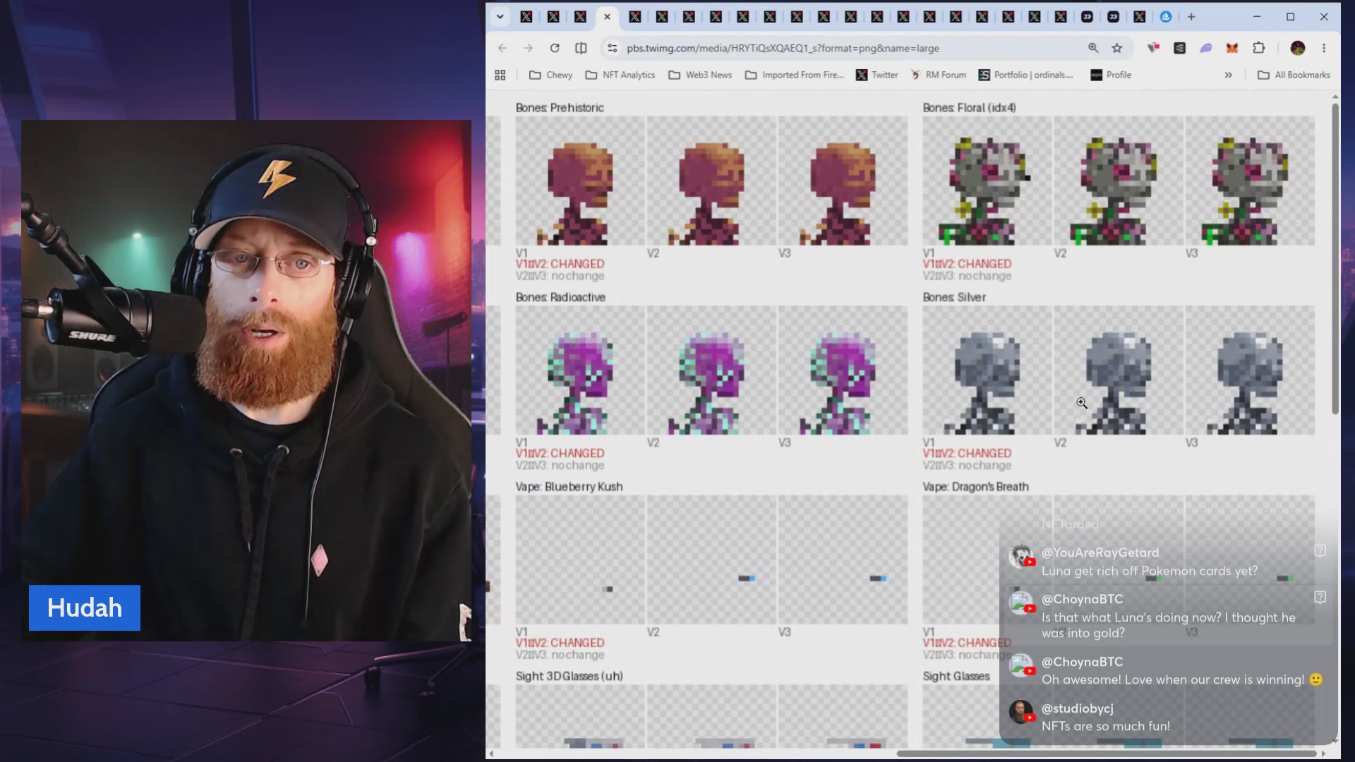The height and width of the screenshot is (762, 1355).
Task: Open the tab groups grid icon
Action: tap(500, 75)
